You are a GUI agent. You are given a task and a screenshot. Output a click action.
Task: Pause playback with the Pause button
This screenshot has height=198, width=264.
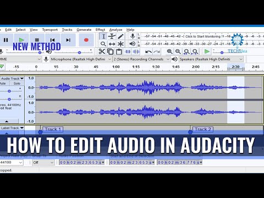[x=6, y=40]
